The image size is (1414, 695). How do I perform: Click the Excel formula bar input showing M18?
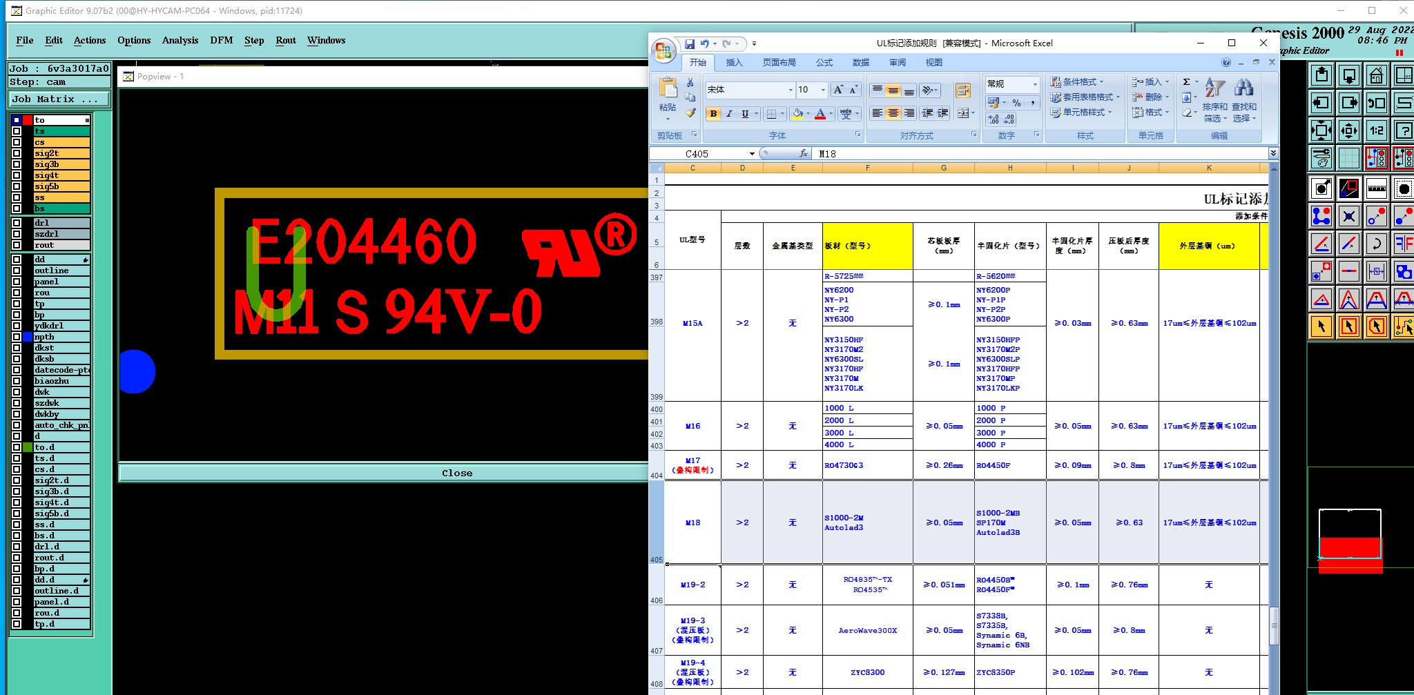(1040, 154)
